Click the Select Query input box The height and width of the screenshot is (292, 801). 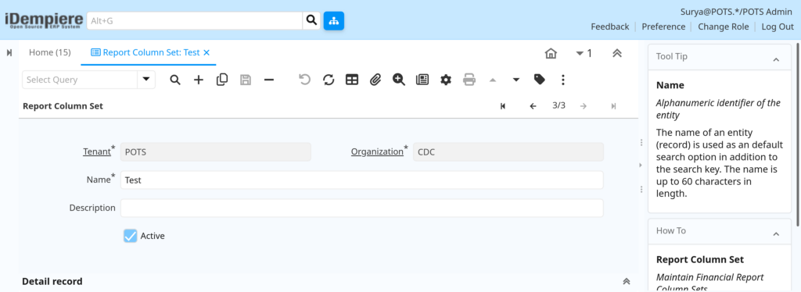80,80
